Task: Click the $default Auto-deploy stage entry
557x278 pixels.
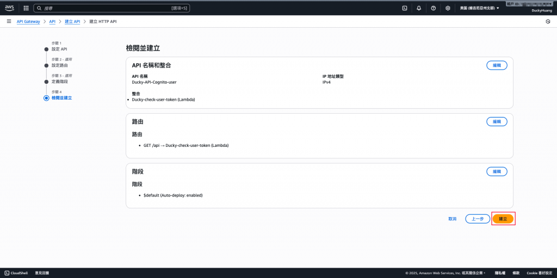Action: tap(173, 195)
